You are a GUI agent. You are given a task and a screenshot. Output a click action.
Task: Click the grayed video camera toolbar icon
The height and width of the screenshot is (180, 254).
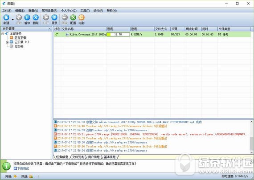point(65,17)
